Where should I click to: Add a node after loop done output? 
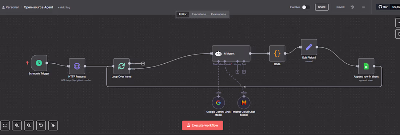pyautogui.click(x=143, y=63)
